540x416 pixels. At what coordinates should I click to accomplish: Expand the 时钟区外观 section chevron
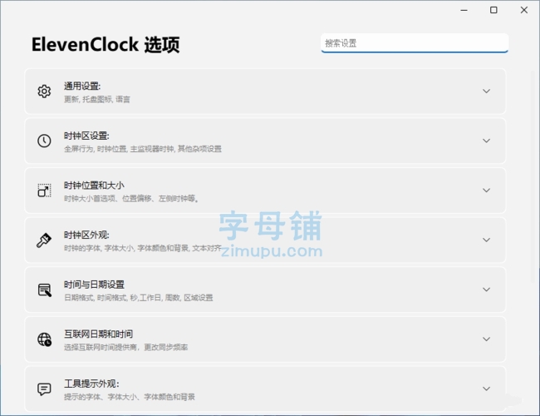coord(486,240)
